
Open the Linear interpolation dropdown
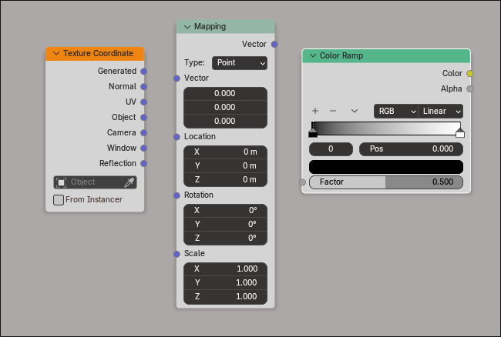click(441, 112)
